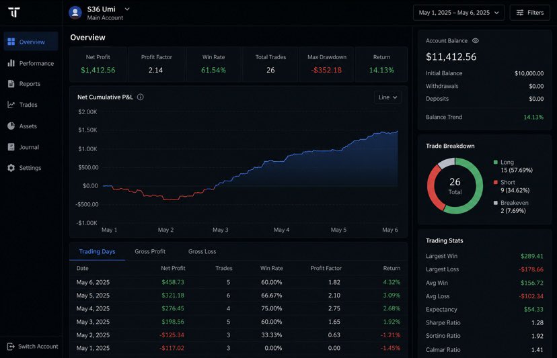Image resolution: width=557 pixels, height=358 pixels.
Task: Click the user avatar icon
Action: coord(75,13)
